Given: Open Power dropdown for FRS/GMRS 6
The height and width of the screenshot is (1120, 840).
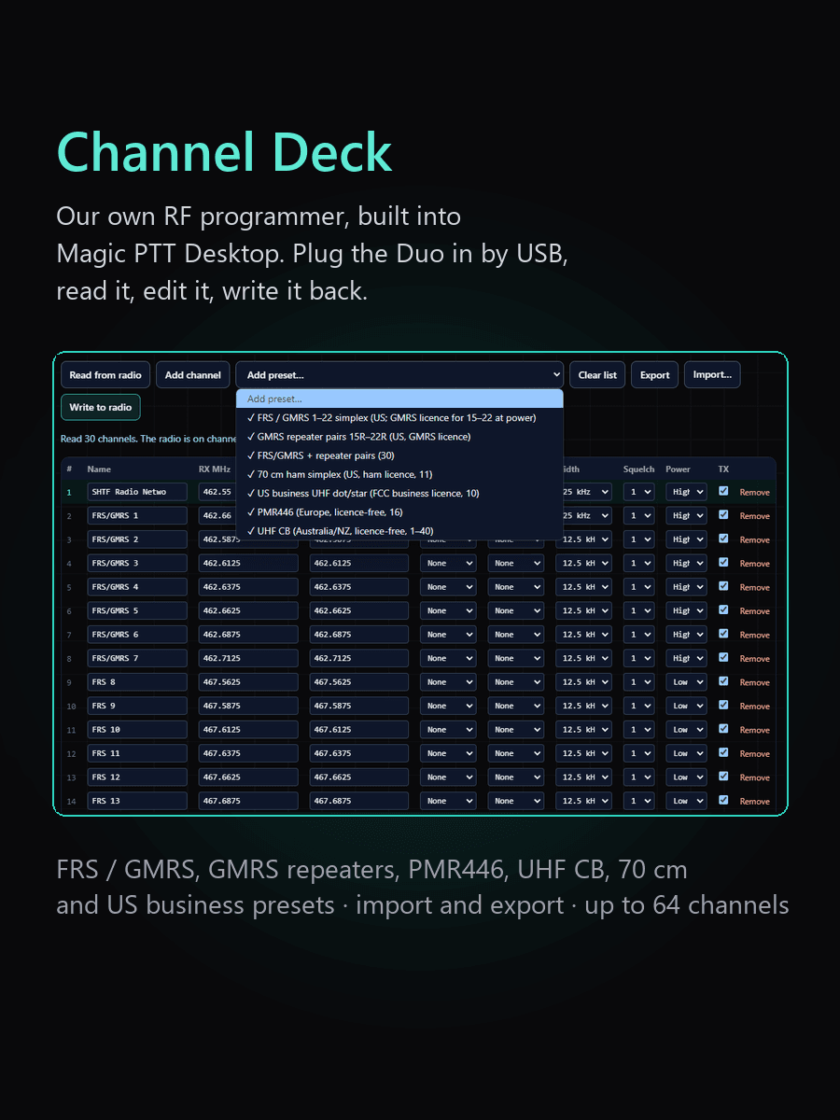Looking at the screenshot, I should [686, 635].
